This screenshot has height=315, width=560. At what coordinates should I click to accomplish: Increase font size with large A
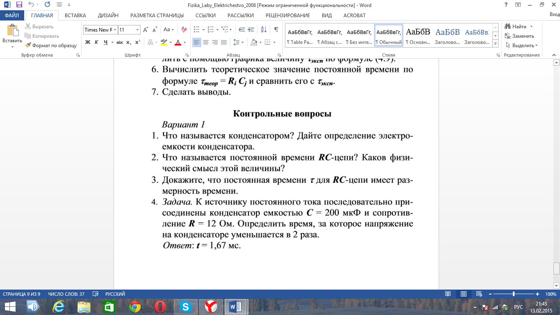pyautogui.click(x=146, y=30)
